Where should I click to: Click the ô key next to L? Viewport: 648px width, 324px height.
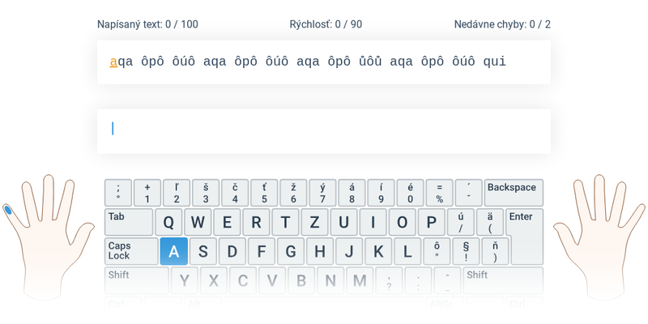[x=437, y=251]
